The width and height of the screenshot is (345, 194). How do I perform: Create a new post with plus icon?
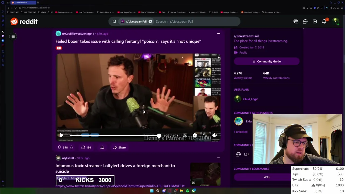315,22
